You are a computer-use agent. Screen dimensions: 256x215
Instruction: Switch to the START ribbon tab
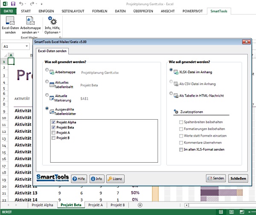click(26, 11)
